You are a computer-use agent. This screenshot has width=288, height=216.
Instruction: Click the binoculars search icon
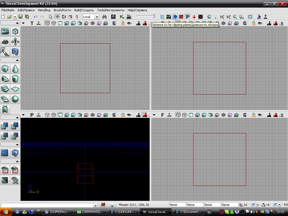pyautogui.click(x=104, y=17)
